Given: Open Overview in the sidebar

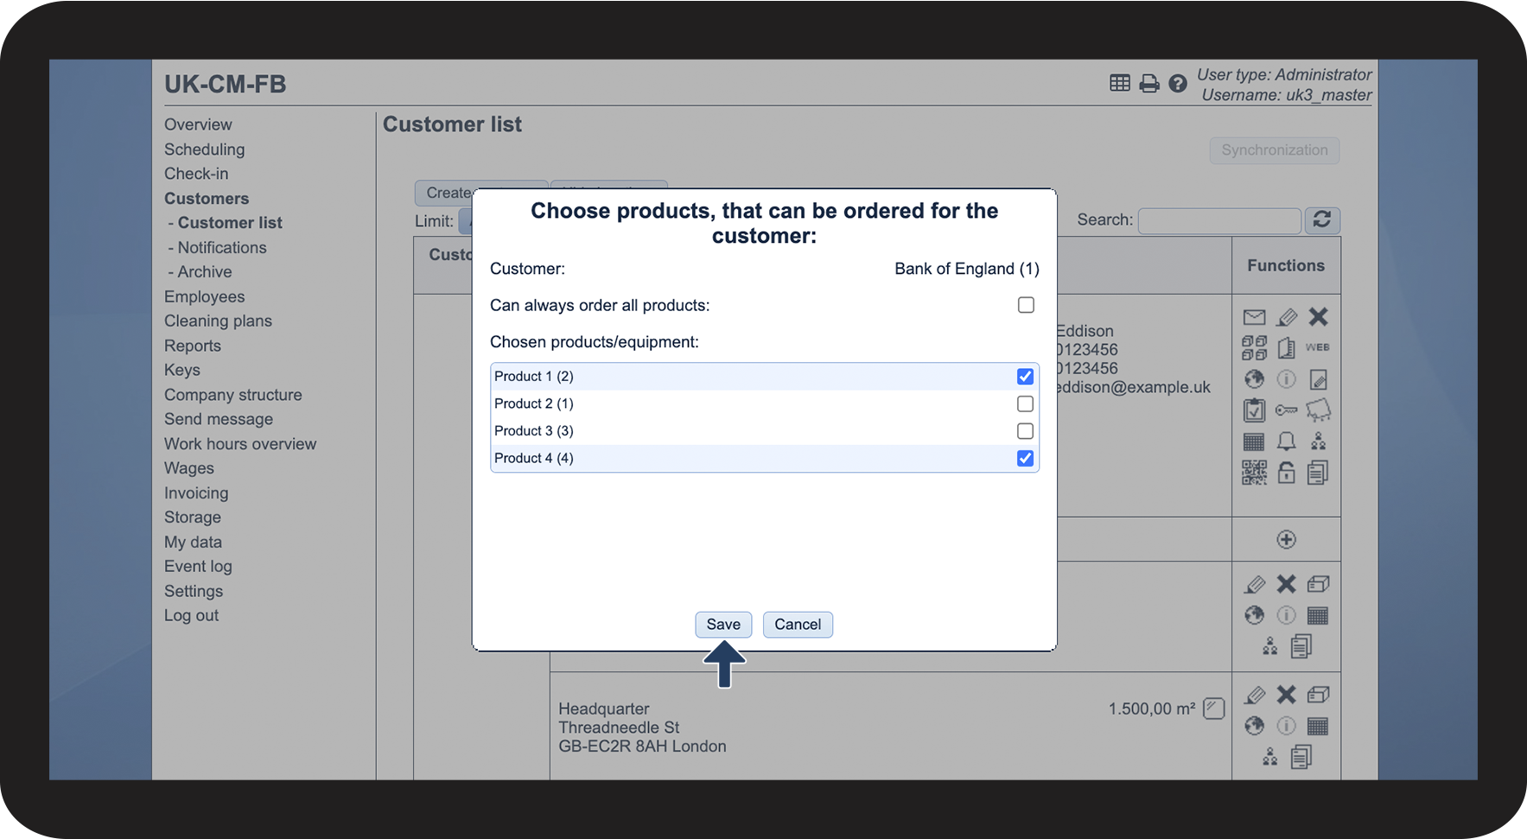Looking at the screenshot, I should tap(198, 124).
